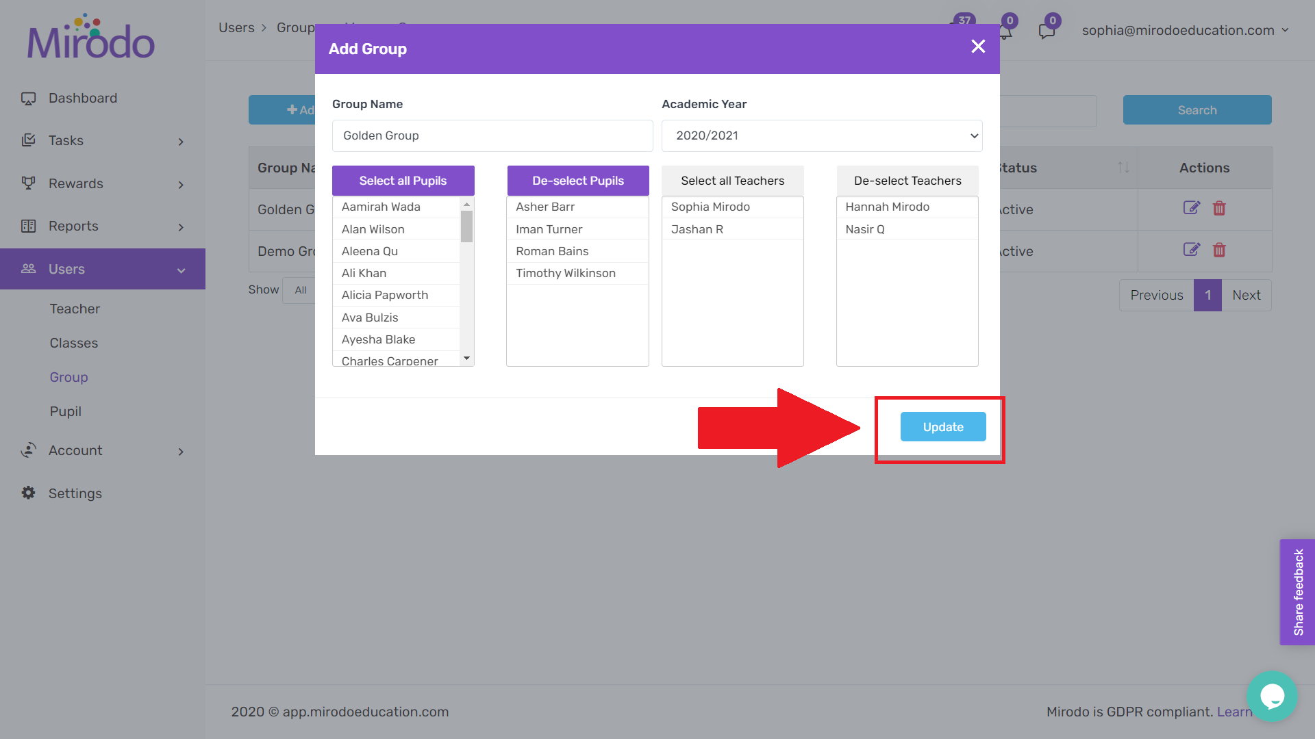Click the Account sidebar icon
Image resolution: width=1315 pixels, height=739 pixels.
click(28, 450)
